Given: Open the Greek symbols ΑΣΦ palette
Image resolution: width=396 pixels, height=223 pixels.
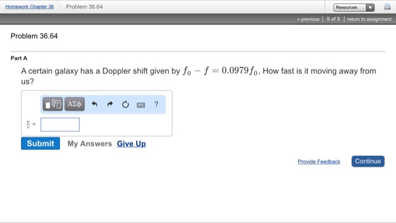Looking at the screenshot, I should tap(75, 104).
